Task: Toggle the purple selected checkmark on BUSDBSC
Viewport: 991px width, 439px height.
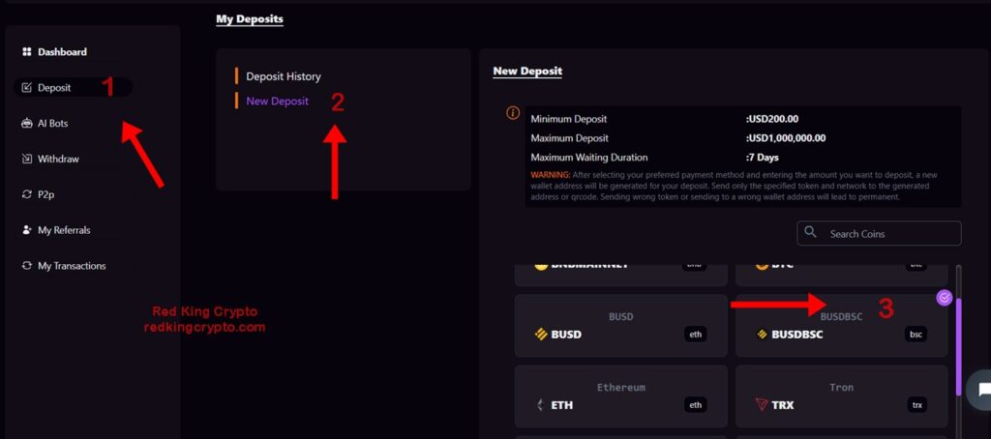Action: (x=944, y=298)
